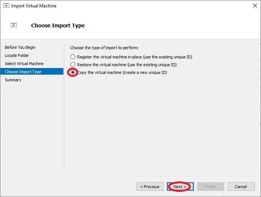This screenshot has width=261, height=197.
Task: Select Register the virtual machine in-place option
Action: click(73, 57)
